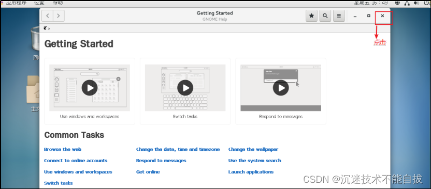This screenshot has height=189, width=431.
Task: Play the Respond to messages video
Action: click(x=281, y=88)
